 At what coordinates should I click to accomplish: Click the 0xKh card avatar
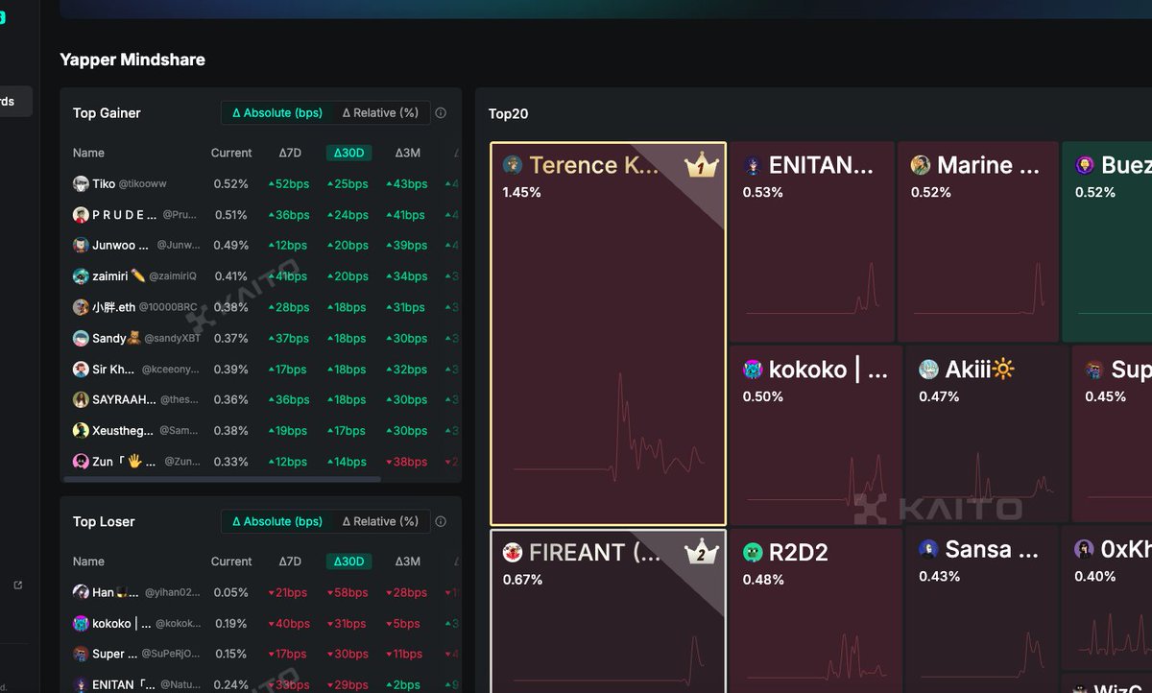(1084, 549)
